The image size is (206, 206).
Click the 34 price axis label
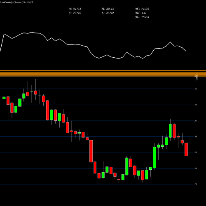point(196,137)
